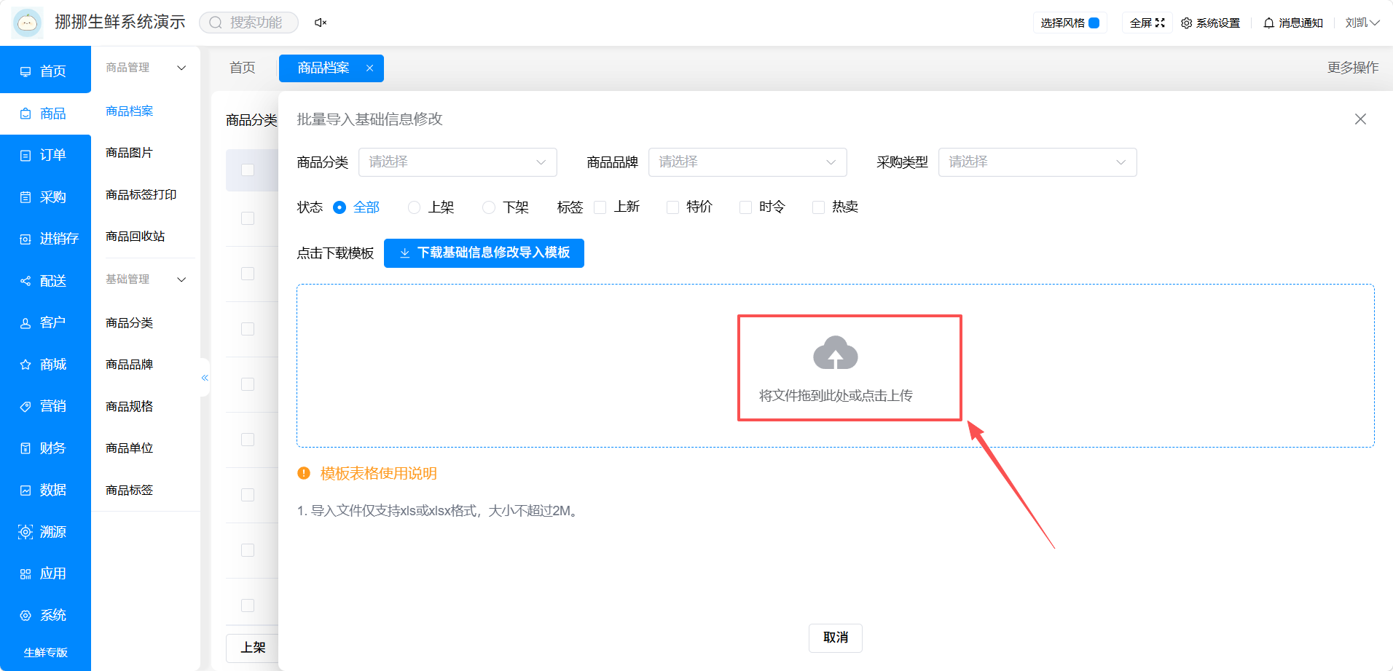Select 下架 status radio button
The height and width of the screenshot is (671, 1393).
point(489,207)
